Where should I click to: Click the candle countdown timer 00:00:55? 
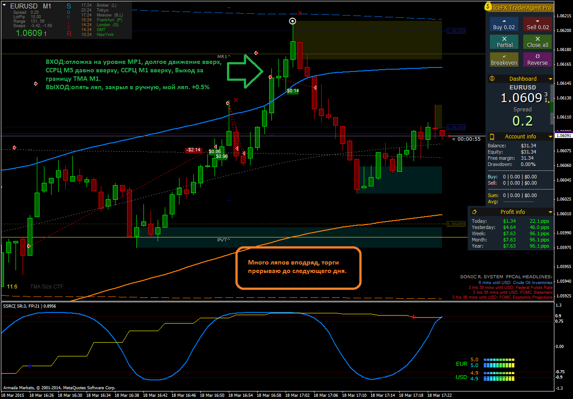[466, 139]
